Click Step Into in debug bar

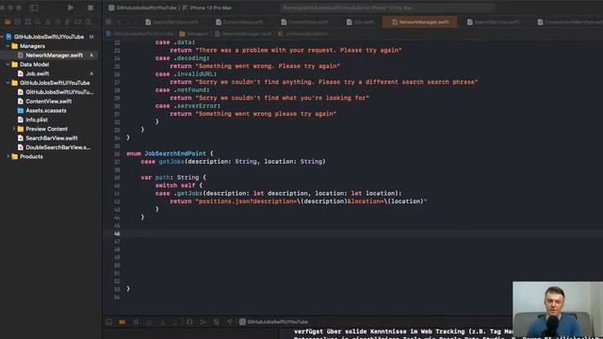pyautogui.click(x=163, y=322)
